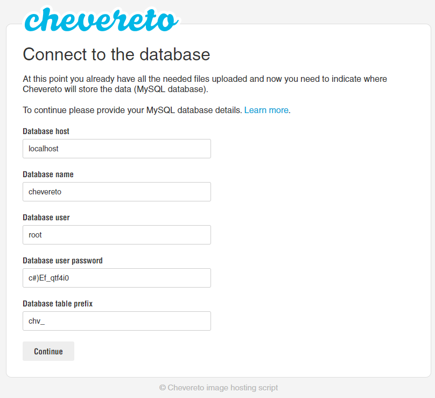Click the Database user password field
The height and width of the screenshot is (398, 435).
tap(116, 278)
